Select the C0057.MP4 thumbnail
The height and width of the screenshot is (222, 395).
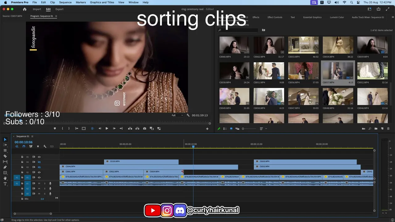[x=338, y=71]
